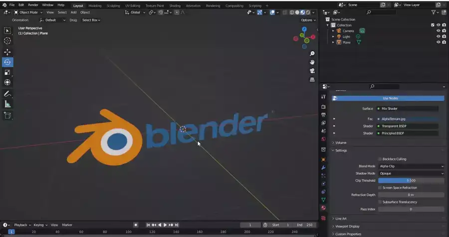Select the Measure tool
The image size is (449, 237).
pyautogui.click(x=7, y=104)
